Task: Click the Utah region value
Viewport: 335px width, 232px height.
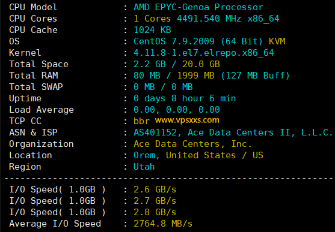Action: click(x=144, y=167)
